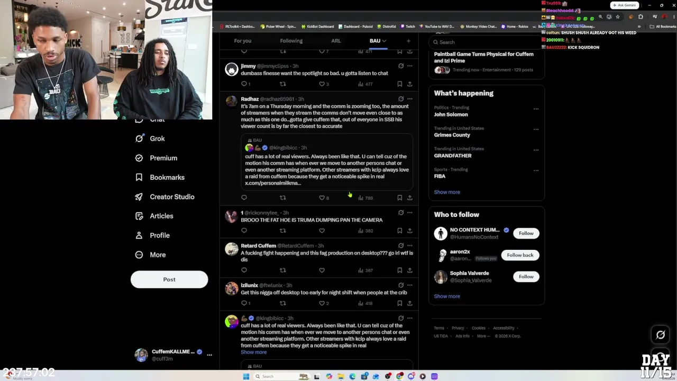View analytics for Radhaz's tweet

[x=365, y=198]
